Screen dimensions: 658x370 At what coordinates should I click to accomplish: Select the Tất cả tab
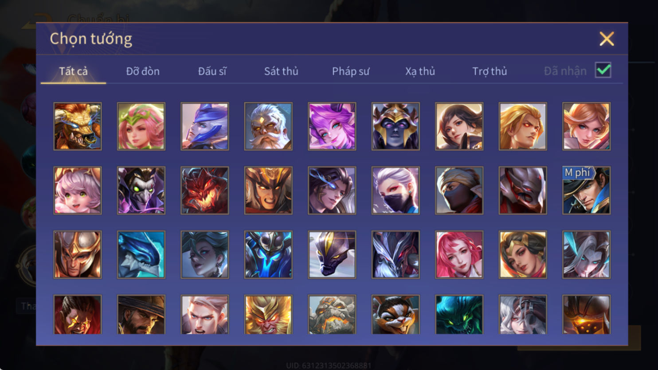[x=74, y=71]
